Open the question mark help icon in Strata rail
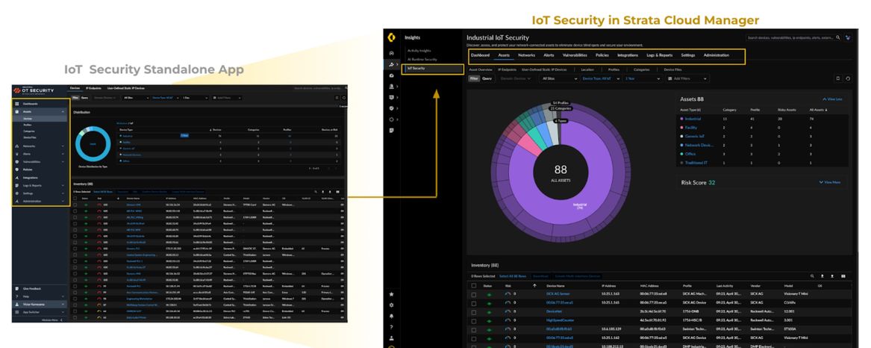The width and height of the screenshot is (871, 348). pos(391,327)
